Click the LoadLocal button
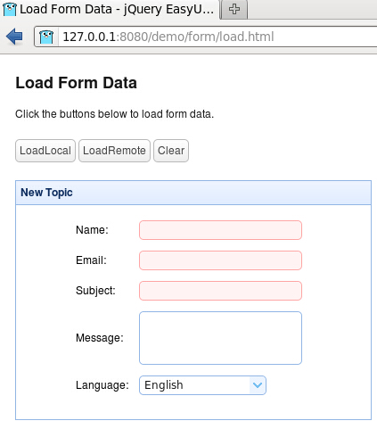The height and width of the screenshot is (429, 377). [x=45, y=151]
